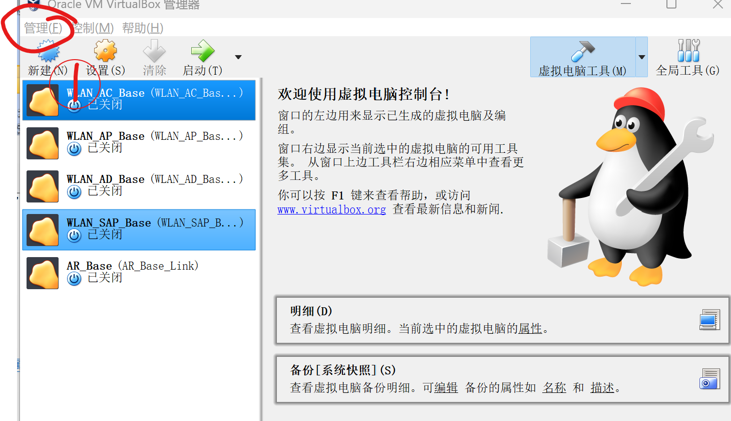Select the WLAN_AC_Base virtual machine

139,99
